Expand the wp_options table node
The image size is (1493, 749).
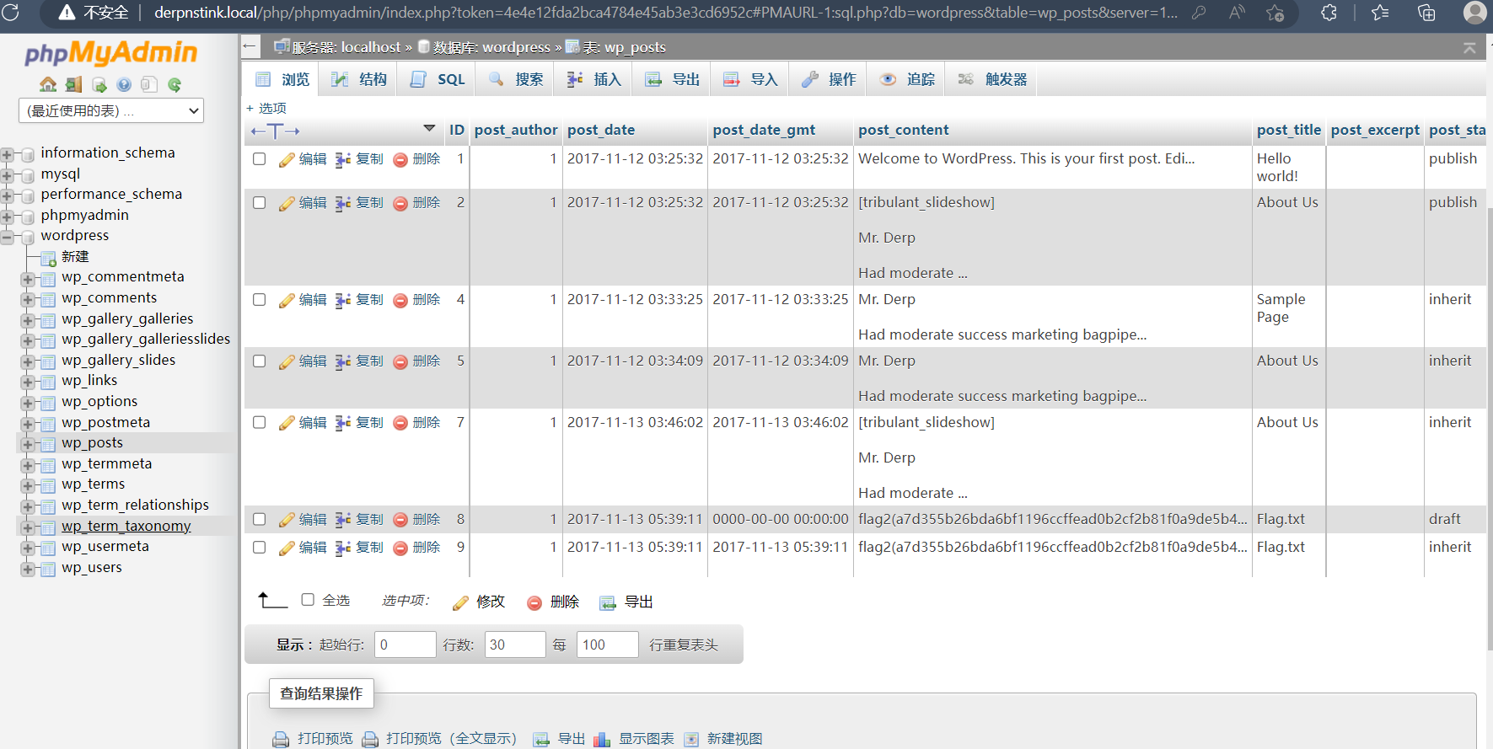(x=28, y=403)
